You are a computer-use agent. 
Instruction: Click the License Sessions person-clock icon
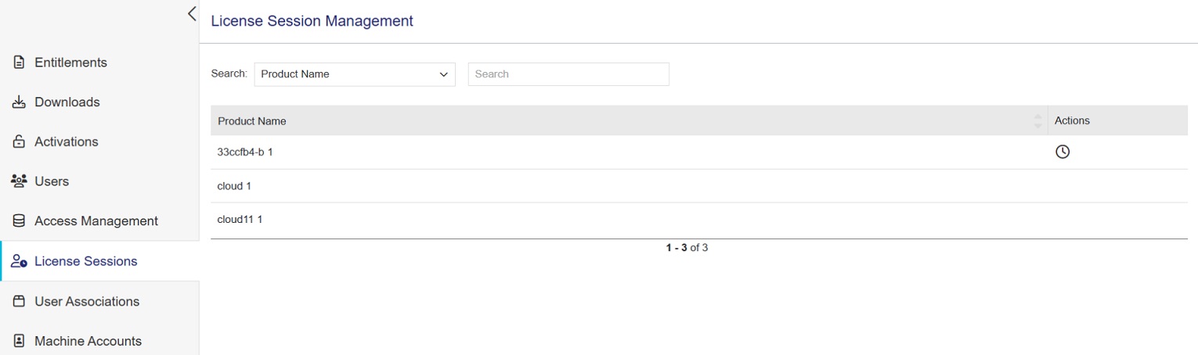click(20, 262)
